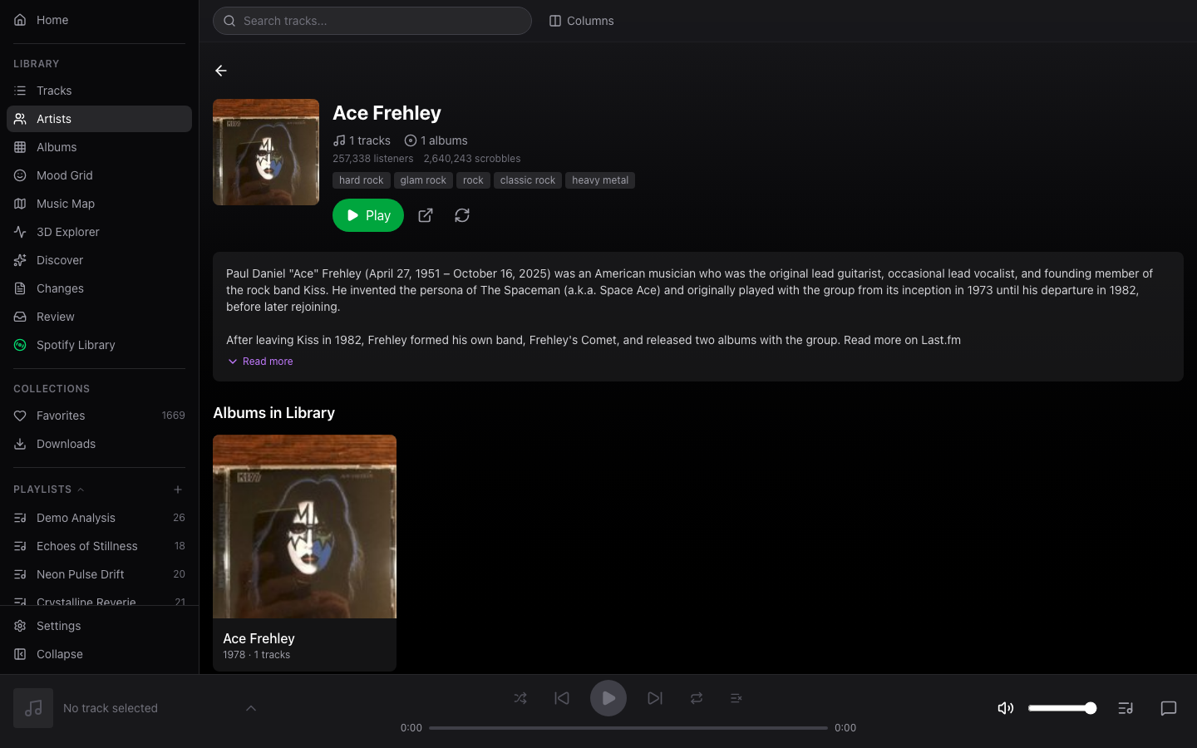Skip to next track button

(655, 698)
